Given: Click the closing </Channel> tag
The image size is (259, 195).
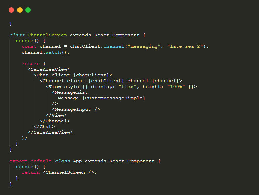Looking at the screenshot, I should 55,121.
